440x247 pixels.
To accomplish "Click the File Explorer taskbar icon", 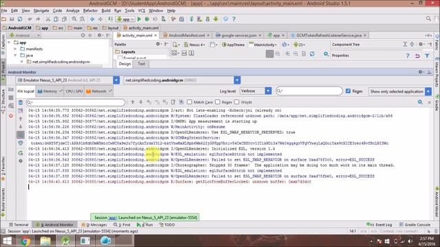I will (45, 241).
